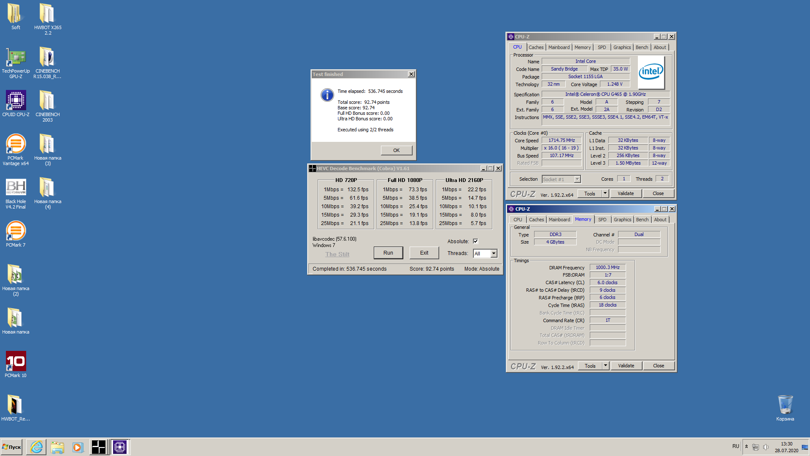Click the Specification field Intel Celeron G465
This screenshot has width=810, height=456.
pyautogui.click(x=605, y=94)
